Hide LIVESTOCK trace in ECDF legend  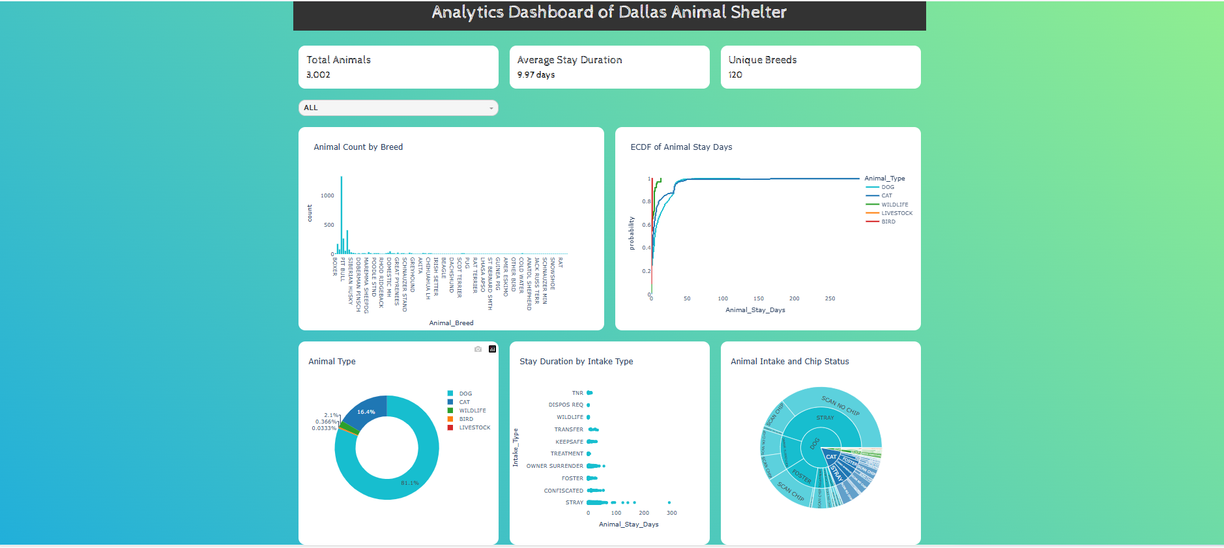click(896, 213)
